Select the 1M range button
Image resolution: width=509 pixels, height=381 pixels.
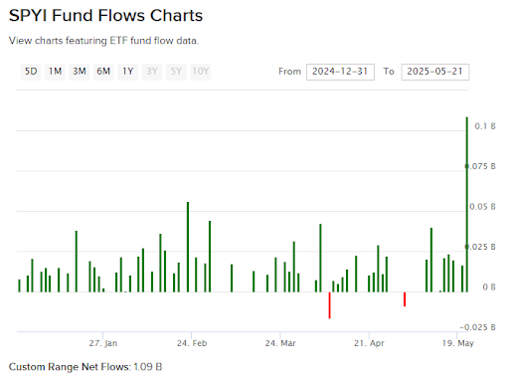pos(55,72)
